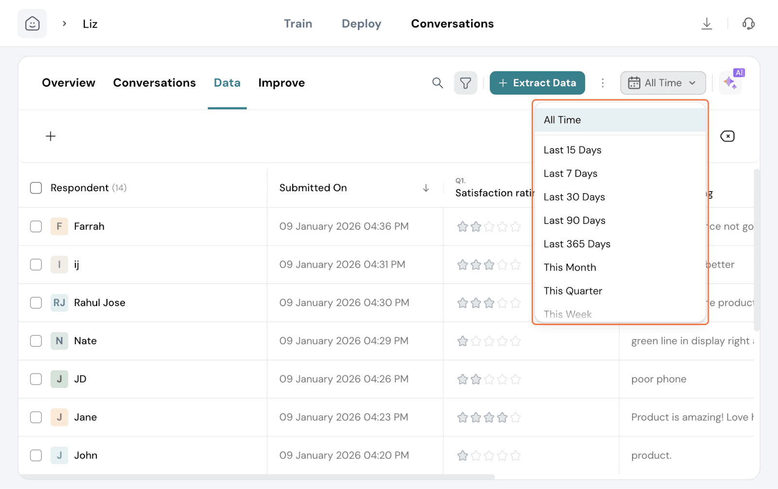Open the Overview tab
The image size is (778, 489).
pos(69,83)
